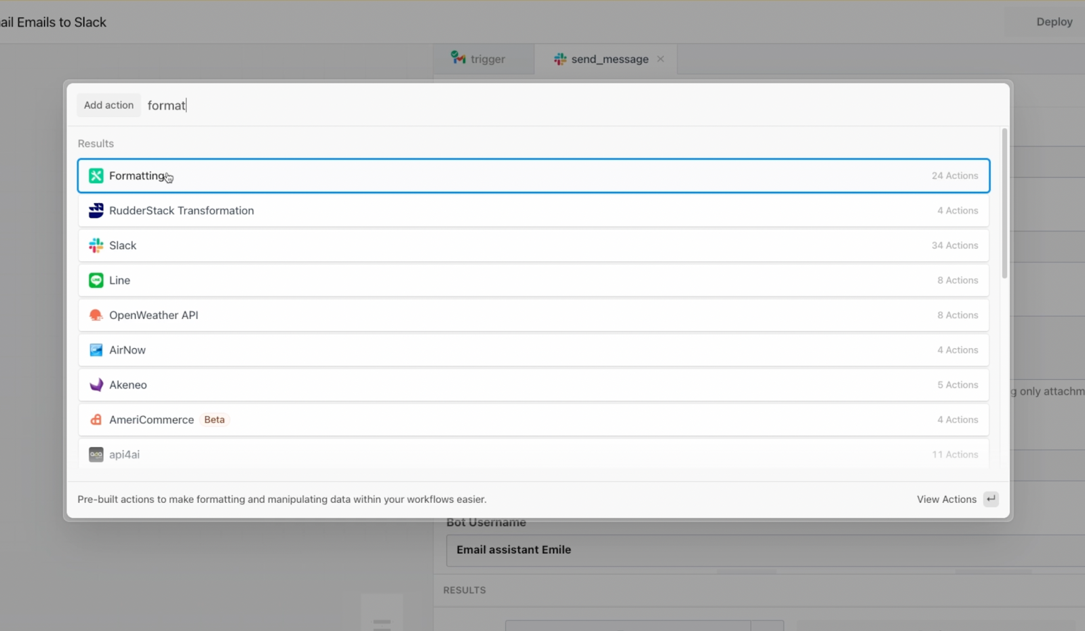Click the enter key icon beside View Actions
Viewport: 1085px width, 631px height.
[991, 499]
